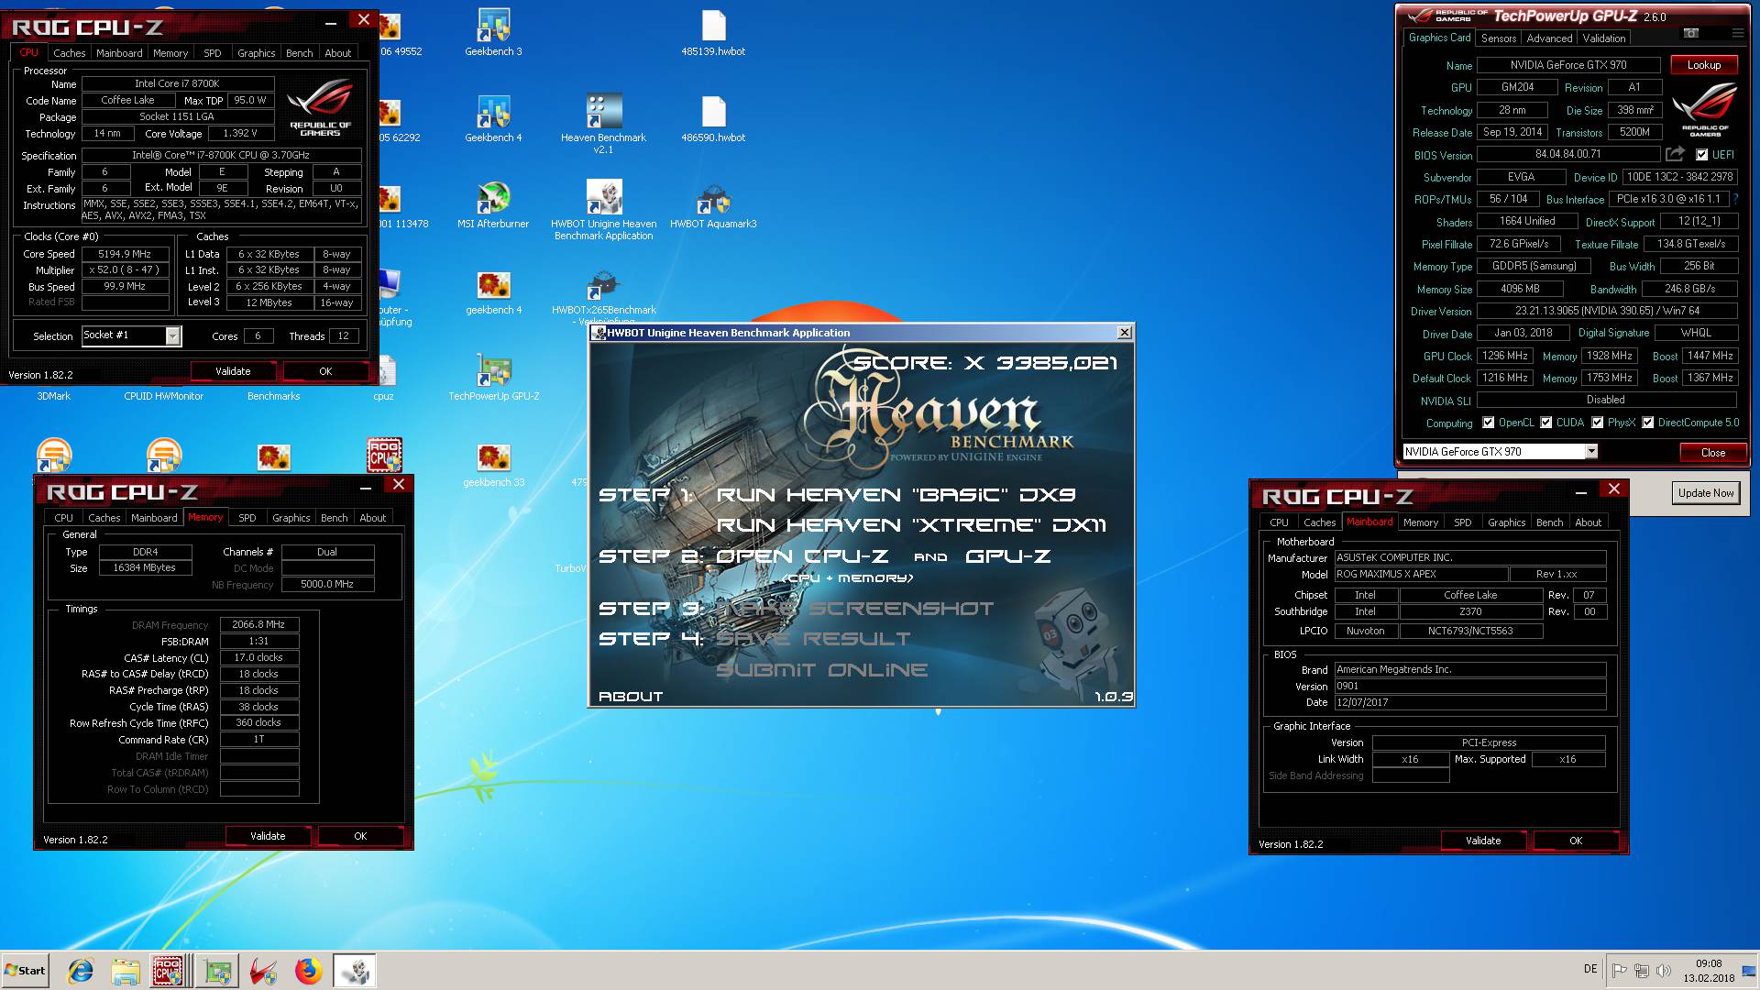Click Open CPU-Z in Heaven step 2
The image size is (1760, 990).
[801, 556]
